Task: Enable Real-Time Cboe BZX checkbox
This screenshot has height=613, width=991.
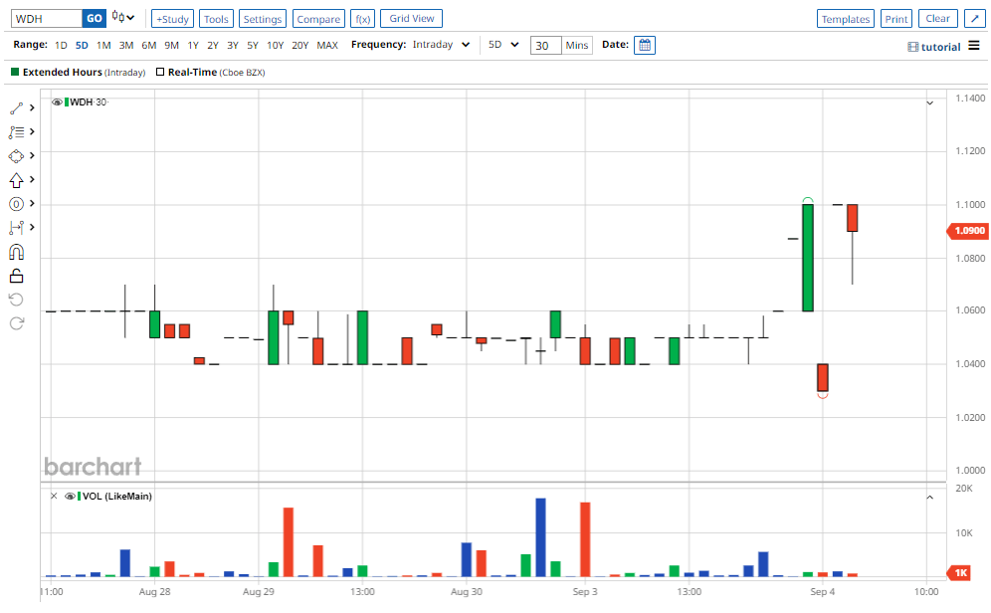Action: (x=160, y=72)
